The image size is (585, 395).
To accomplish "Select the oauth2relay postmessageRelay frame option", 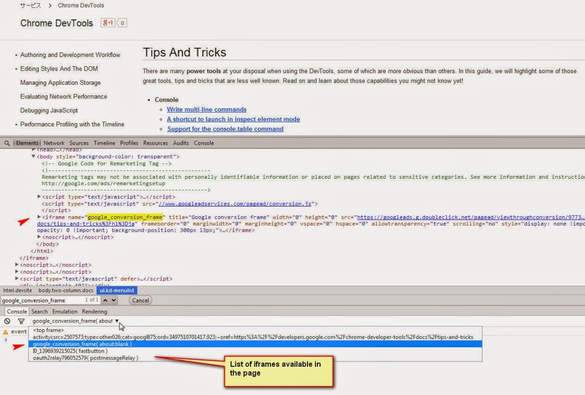I will [x=255, y=358].
